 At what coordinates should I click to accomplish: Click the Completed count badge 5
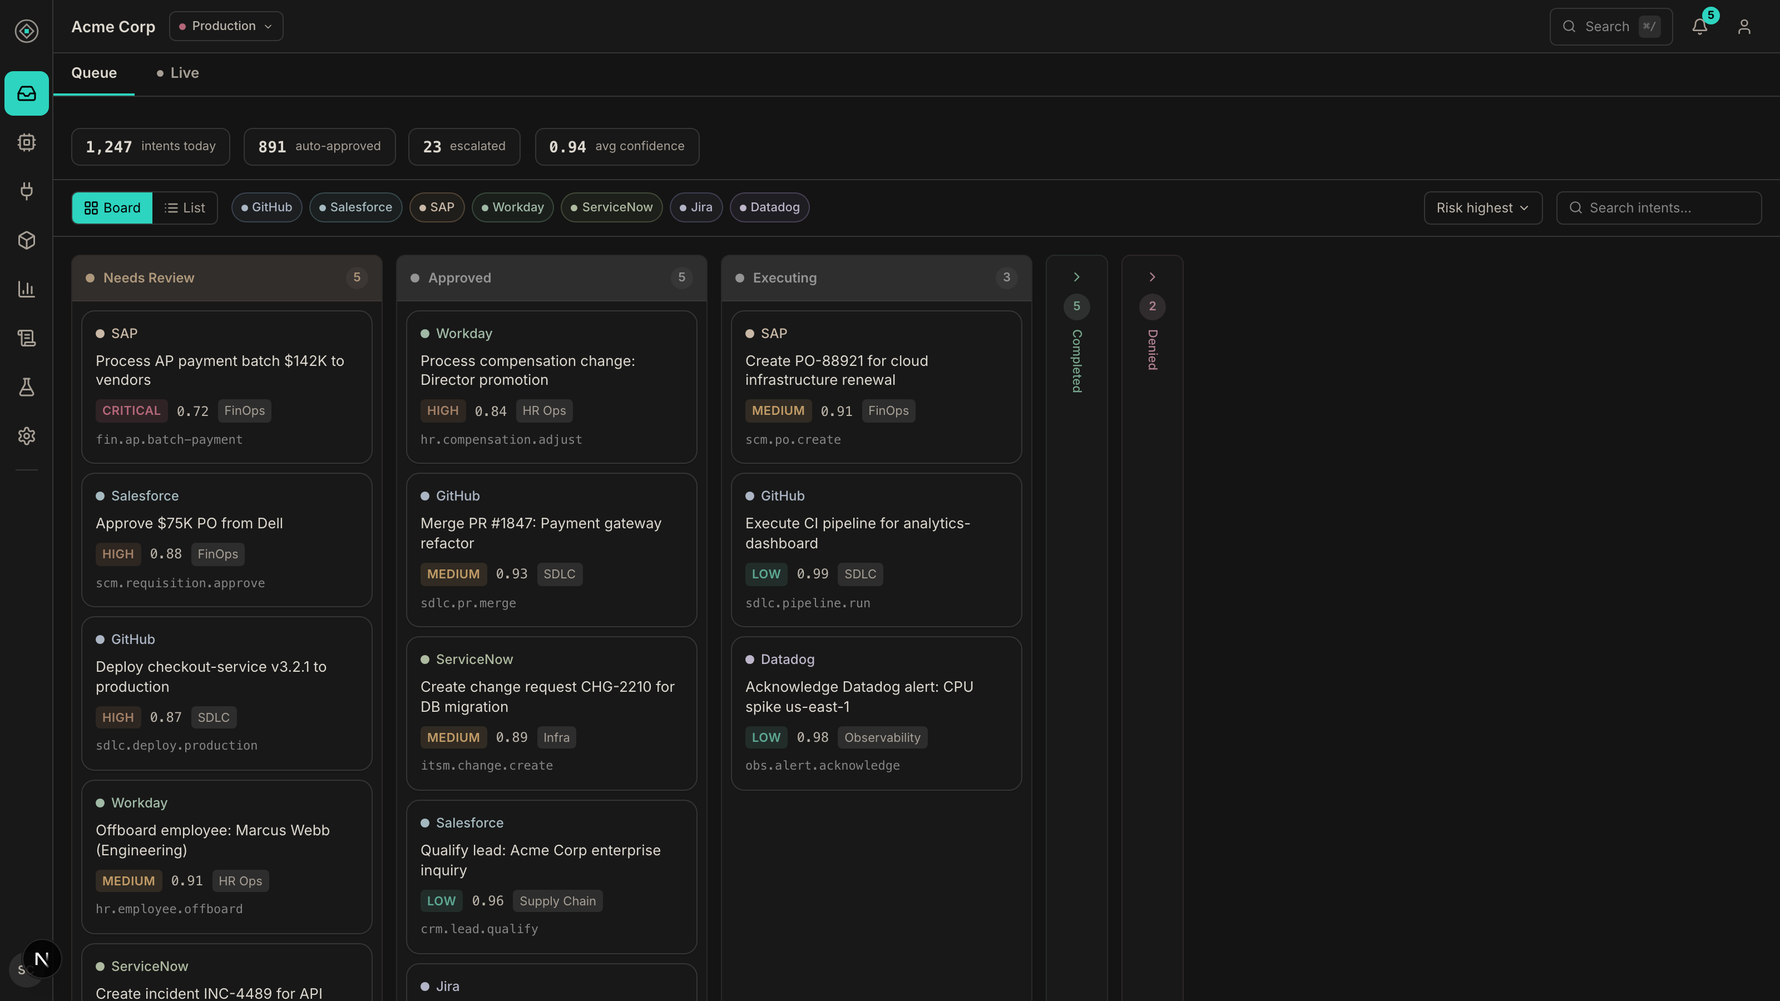(1076, 307)
